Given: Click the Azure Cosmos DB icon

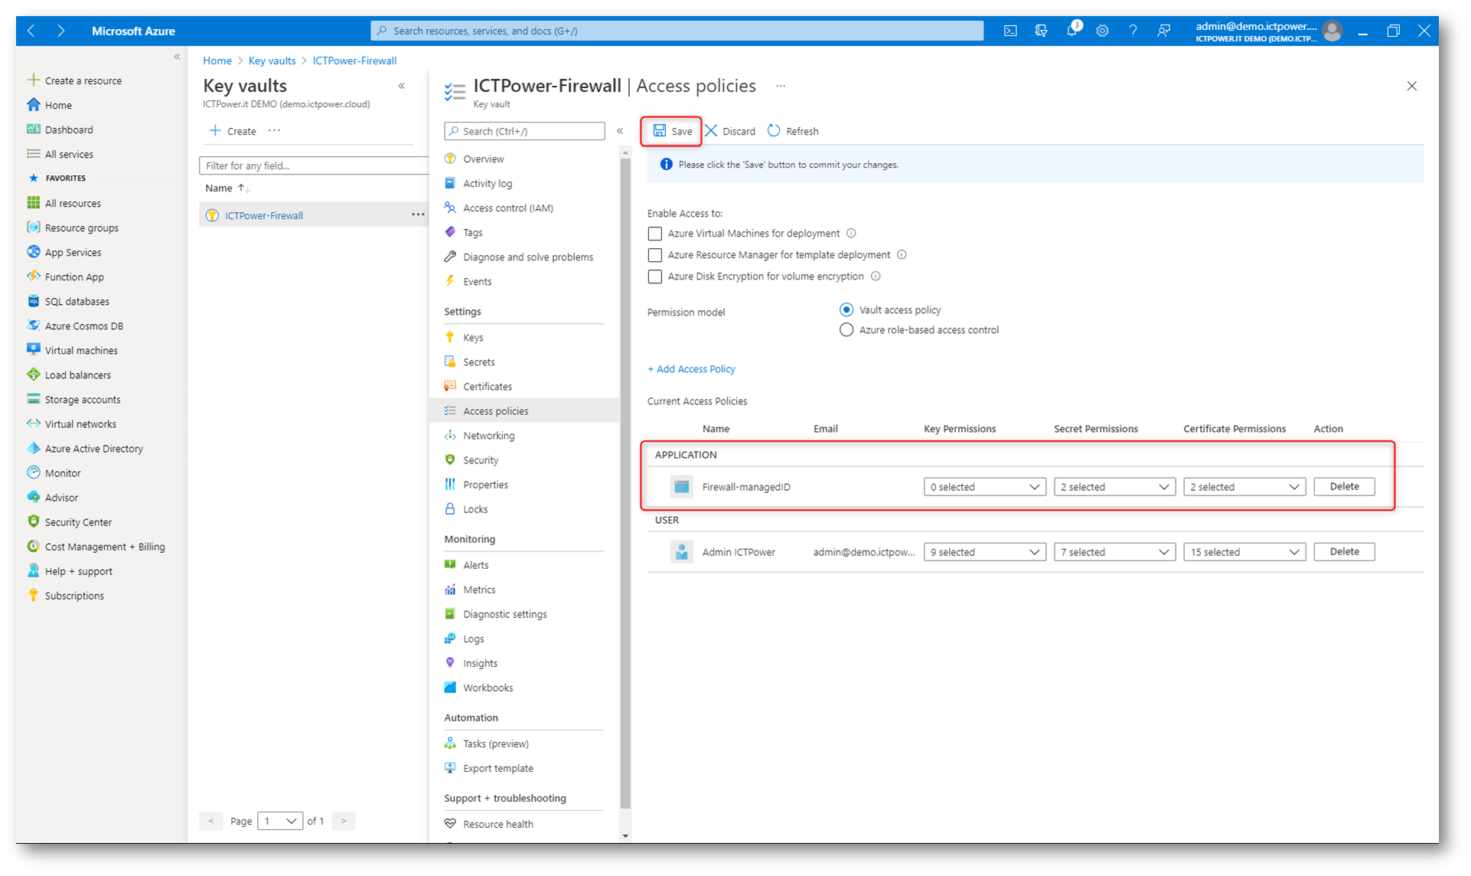Looking at the screenshot, I should tap(33, 325).
